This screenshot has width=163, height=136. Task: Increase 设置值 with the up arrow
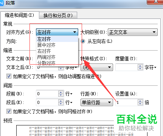(140, 101)
